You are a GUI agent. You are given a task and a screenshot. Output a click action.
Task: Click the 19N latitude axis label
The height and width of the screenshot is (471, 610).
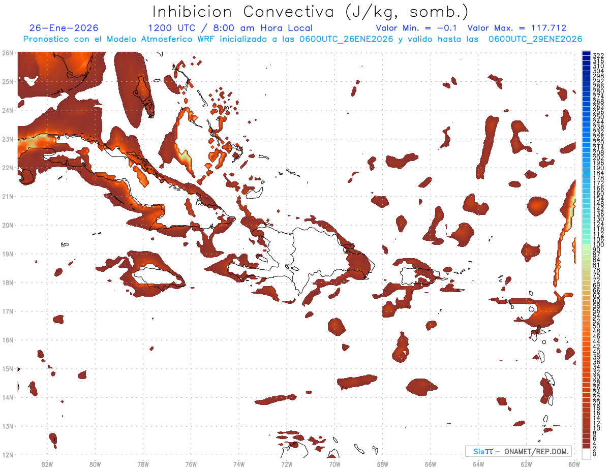tap(7, 254)
